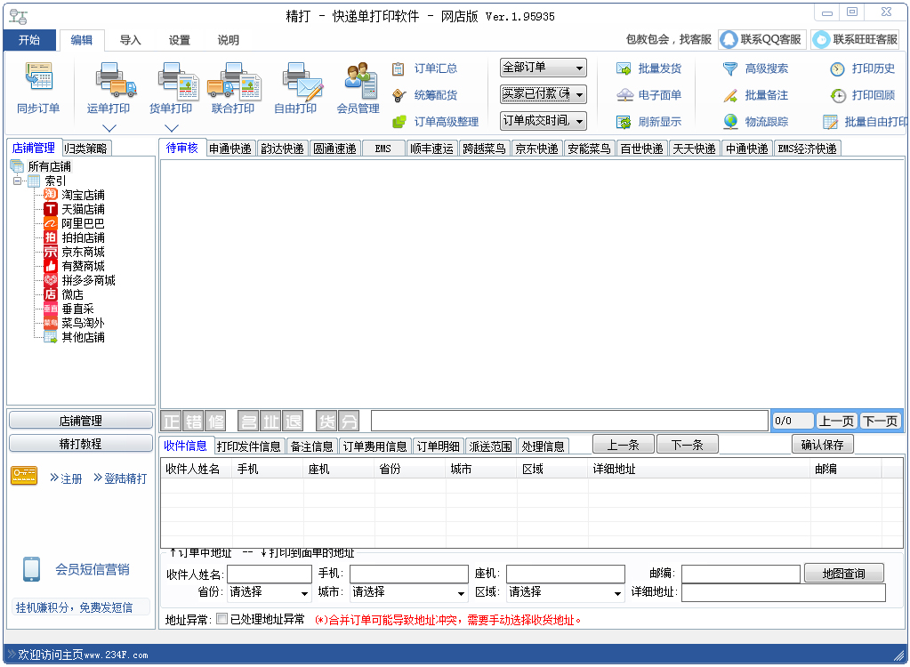Open the 全部订单 order filter dropdown

click(544, 68)
